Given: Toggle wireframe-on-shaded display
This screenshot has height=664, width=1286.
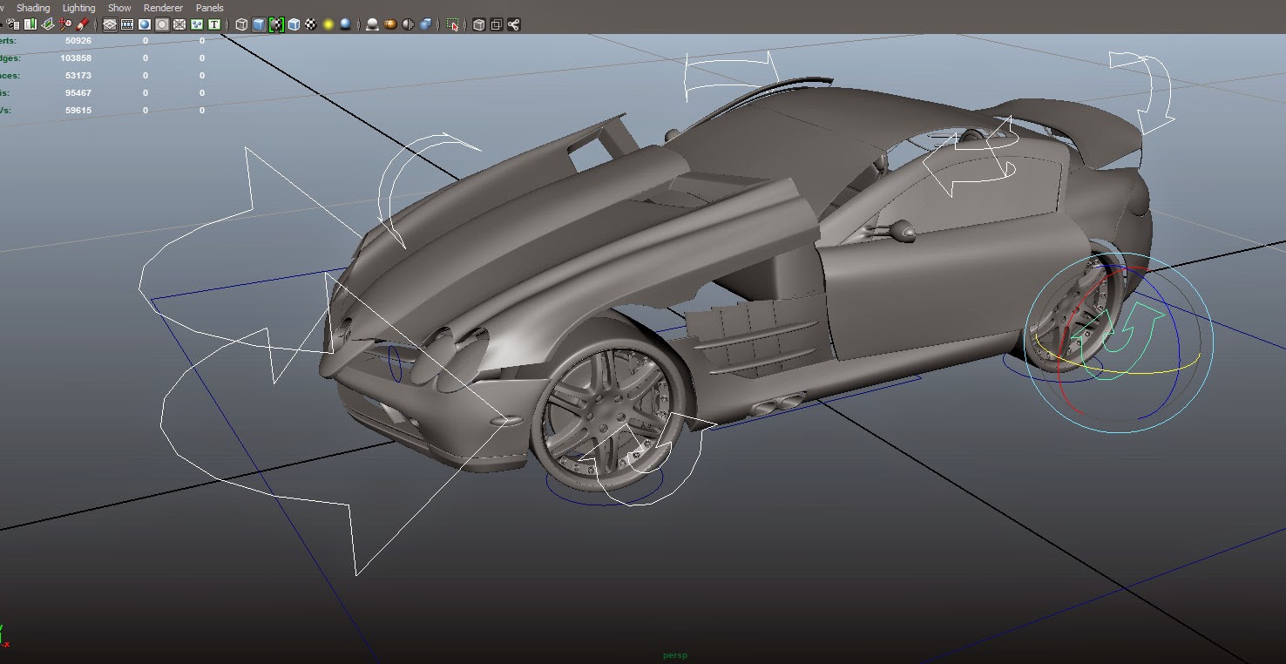Looking at the screenshot, I should click(294, 24).
